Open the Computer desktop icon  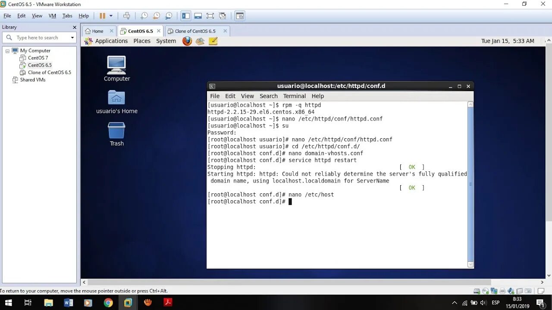116,68
